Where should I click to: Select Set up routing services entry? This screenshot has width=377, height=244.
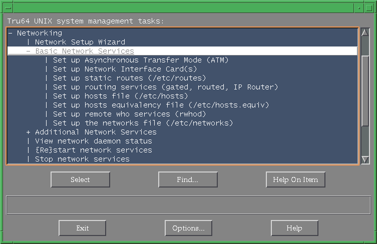[165, 87]
